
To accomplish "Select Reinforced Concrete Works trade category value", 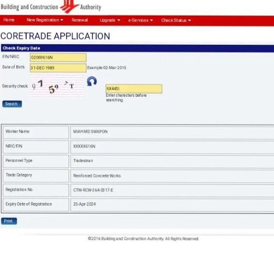I will 97,176.
